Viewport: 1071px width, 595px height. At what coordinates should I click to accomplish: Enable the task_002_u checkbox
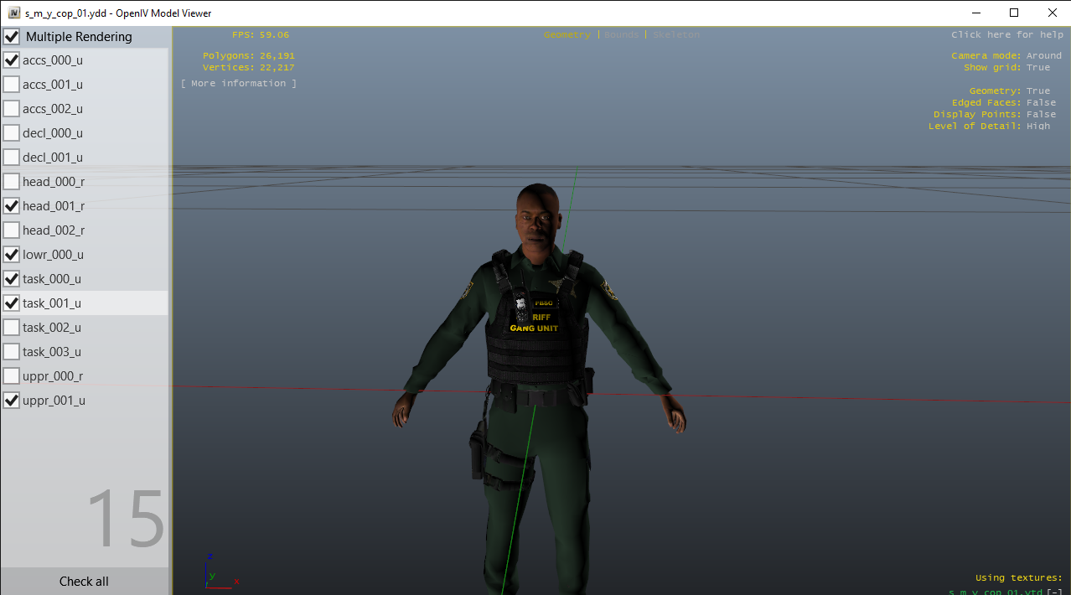click(x=12, y=328)
